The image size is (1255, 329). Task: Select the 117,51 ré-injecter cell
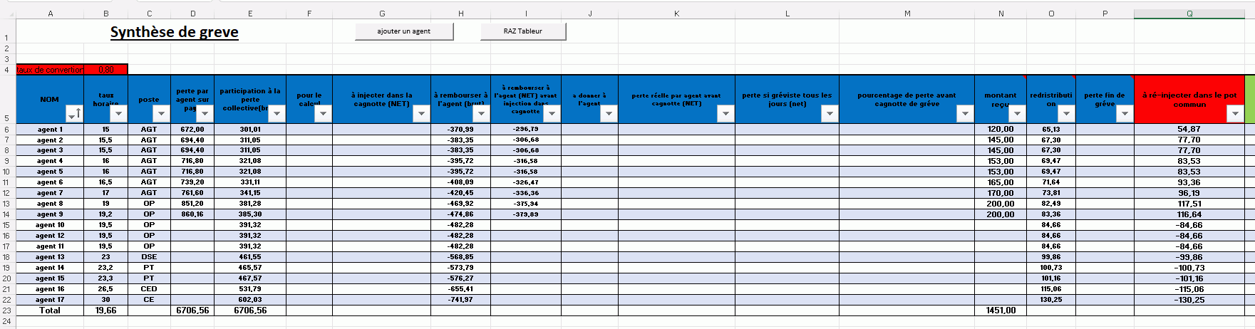[x=1189, y=204]
